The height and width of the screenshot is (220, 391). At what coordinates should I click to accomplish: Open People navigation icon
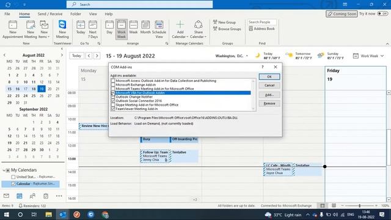32,196
